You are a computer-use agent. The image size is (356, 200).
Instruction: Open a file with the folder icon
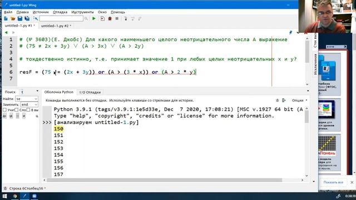tap(13, 18)
